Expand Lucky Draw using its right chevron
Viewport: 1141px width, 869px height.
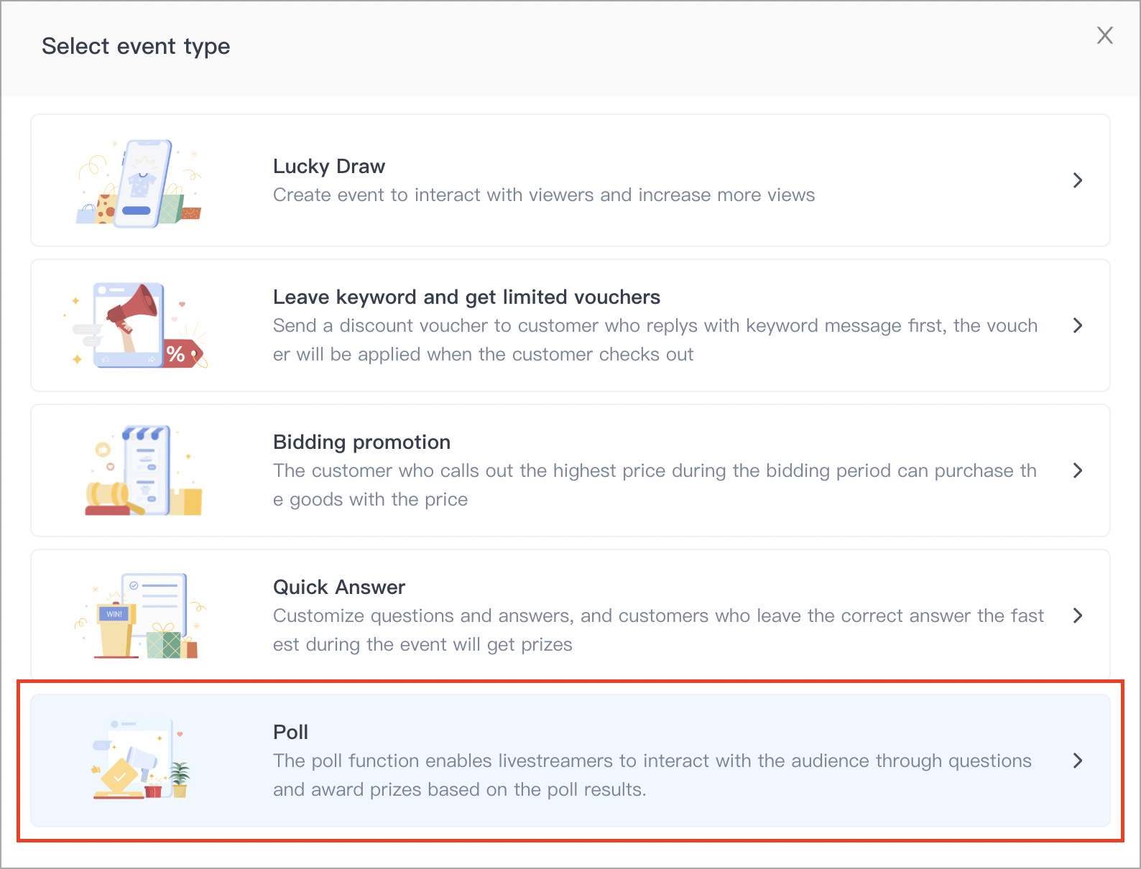click(x=1077, y=180)
